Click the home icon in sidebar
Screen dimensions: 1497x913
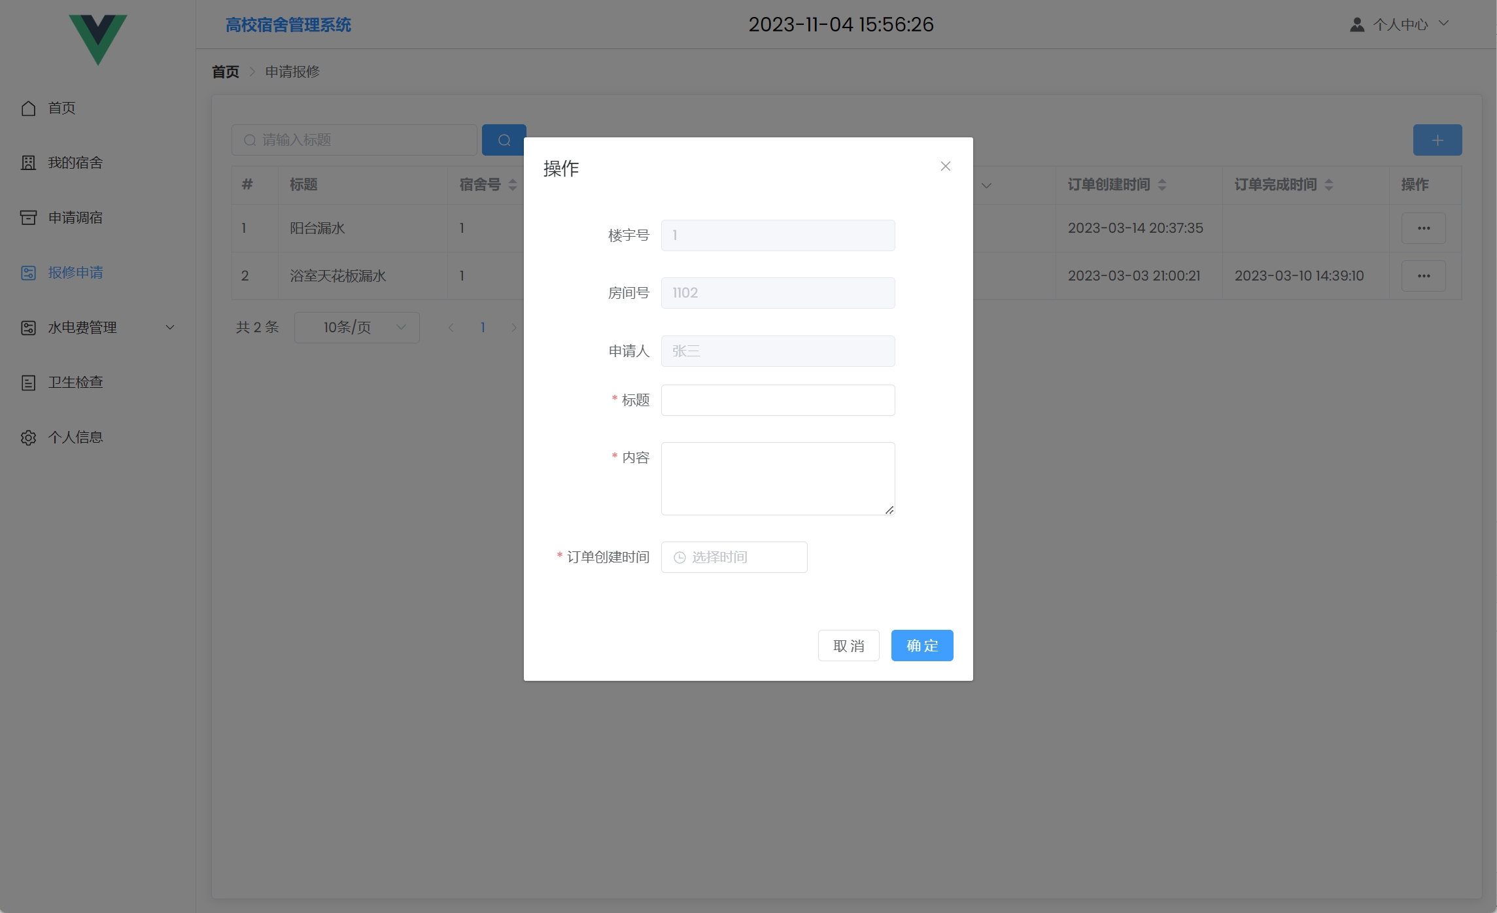point(28,108)
